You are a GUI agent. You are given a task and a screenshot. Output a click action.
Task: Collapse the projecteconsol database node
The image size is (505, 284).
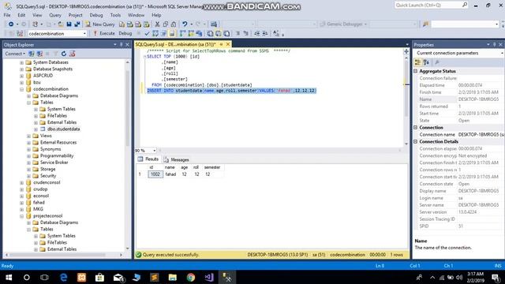click(x=21, y=216)
